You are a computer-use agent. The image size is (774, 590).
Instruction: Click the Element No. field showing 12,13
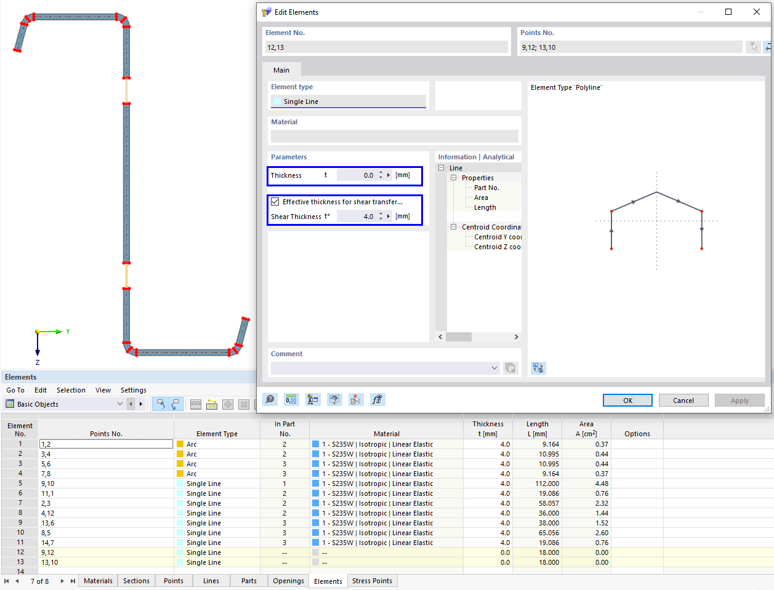pyautogui.click(x=386, y=47)
